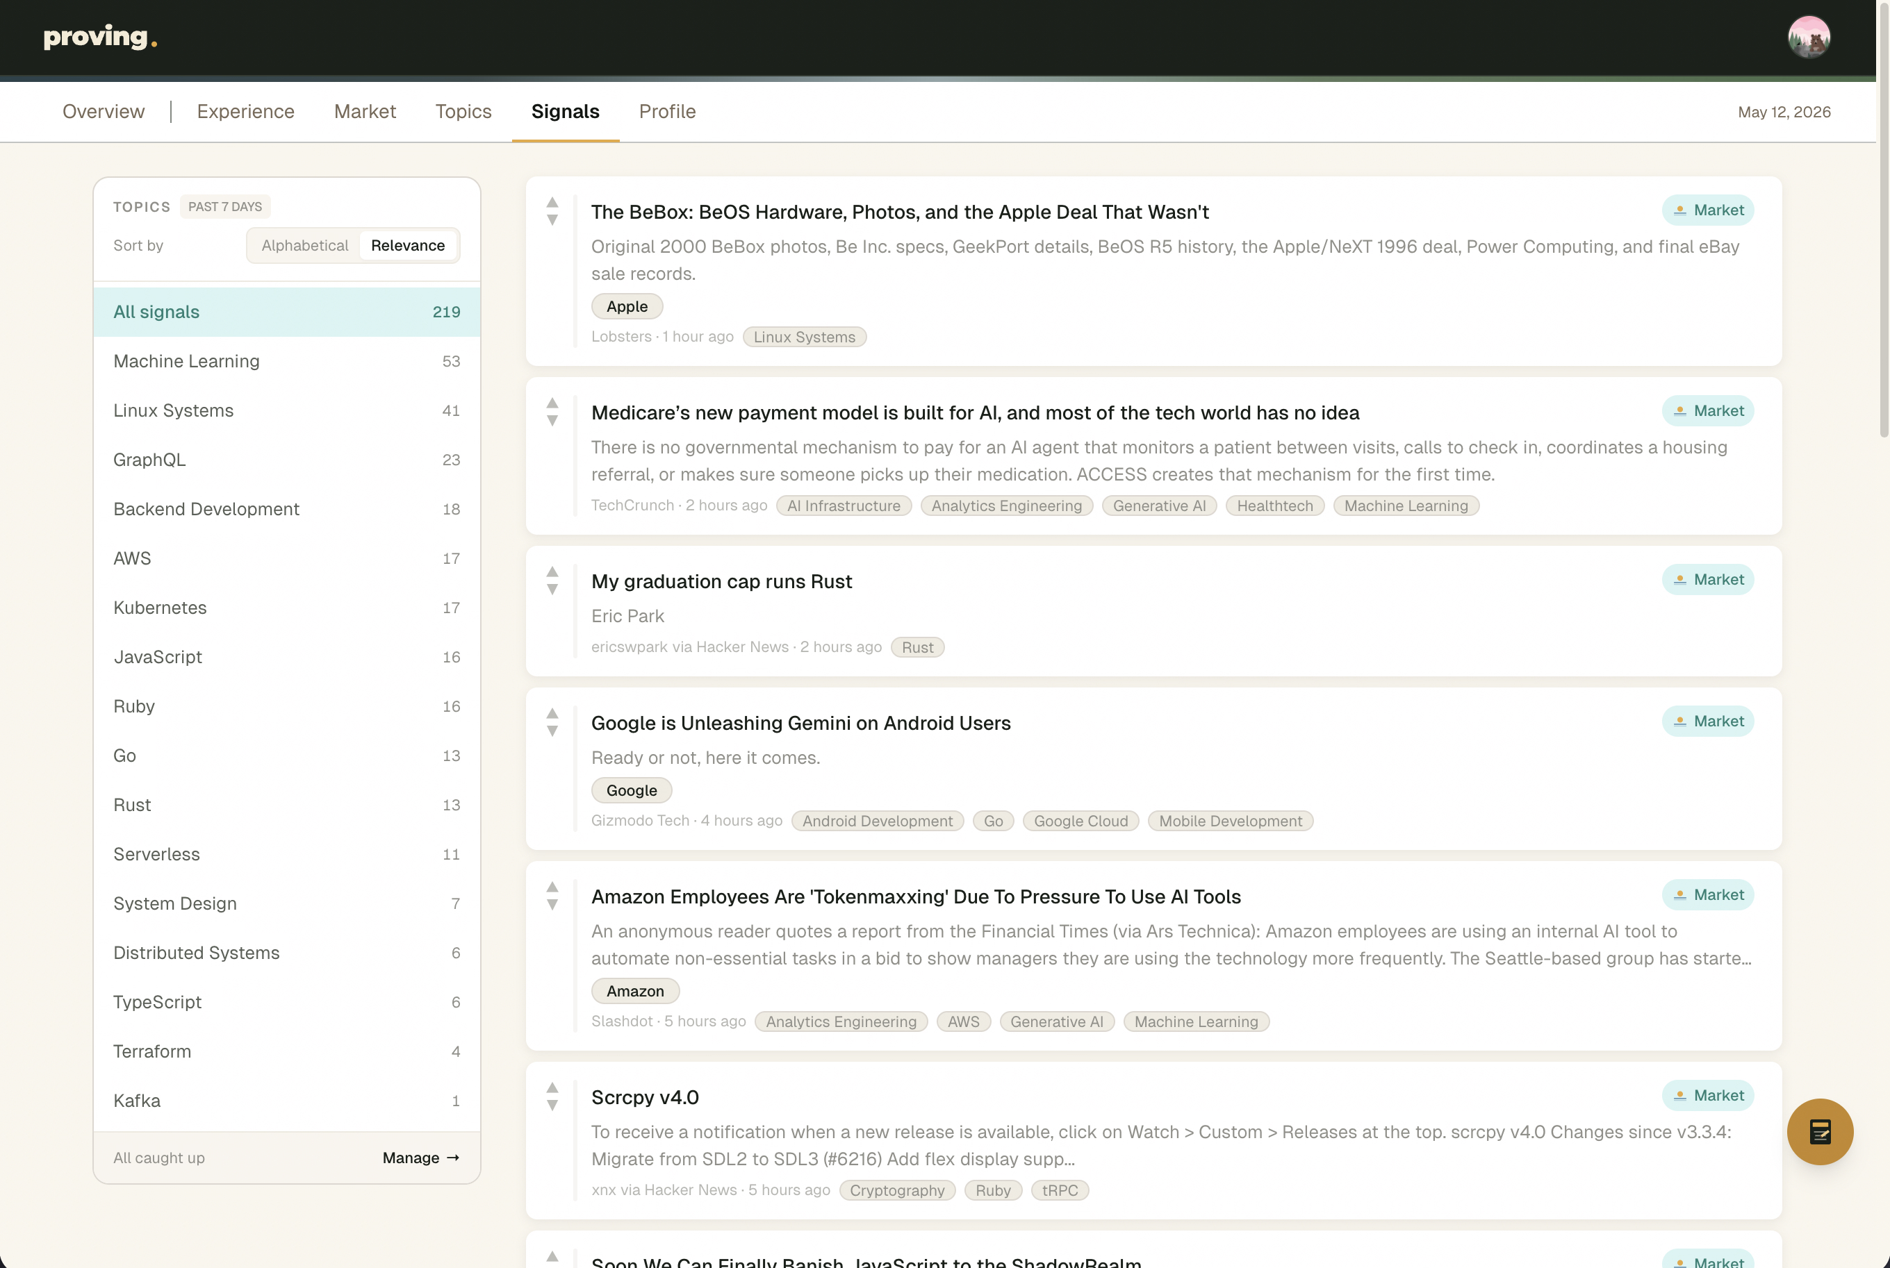
Task: Choose Serverless topic
Action: point(287,855)
